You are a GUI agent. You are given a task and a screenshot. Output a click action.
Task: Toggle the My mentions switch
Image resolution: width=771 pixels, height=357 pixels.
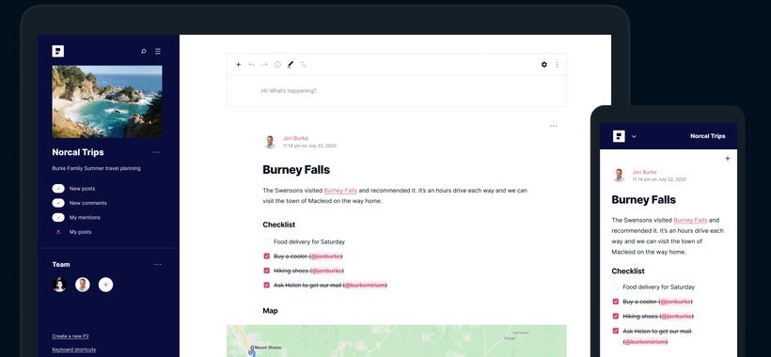[58, 218]
